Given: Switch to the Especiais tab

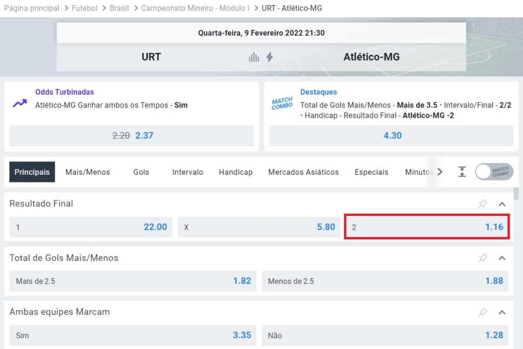Looking at the screenshot, I should click(371, 172).
